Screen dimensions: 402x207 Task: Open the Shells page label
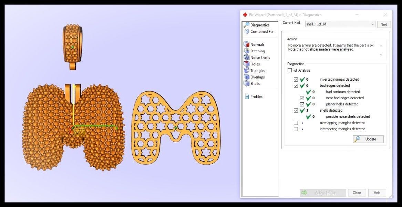[x=255, y=83]
